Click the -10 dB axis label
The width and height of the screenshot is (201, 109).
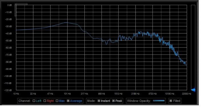coord(9,12)
